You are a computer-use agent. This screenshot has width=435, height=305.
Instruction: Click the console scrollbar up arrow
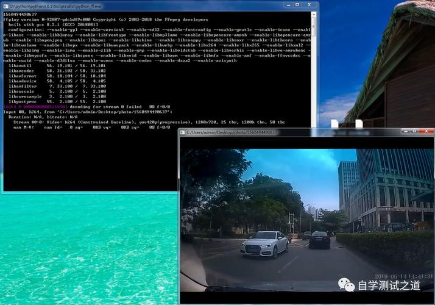314,14
